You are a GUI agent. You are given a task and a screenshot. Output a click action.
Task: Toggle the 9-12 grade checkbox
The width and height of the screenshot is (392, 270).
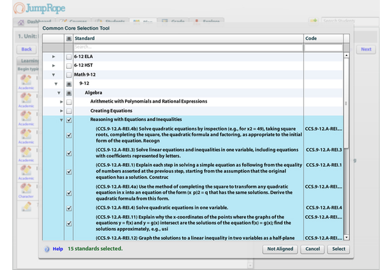coord(69,84)
